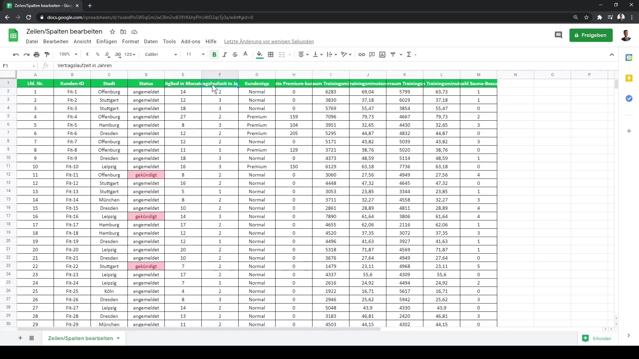639x359 pixels.
Task: Click the Add Sheet plus icon
Action: point(20,338)
